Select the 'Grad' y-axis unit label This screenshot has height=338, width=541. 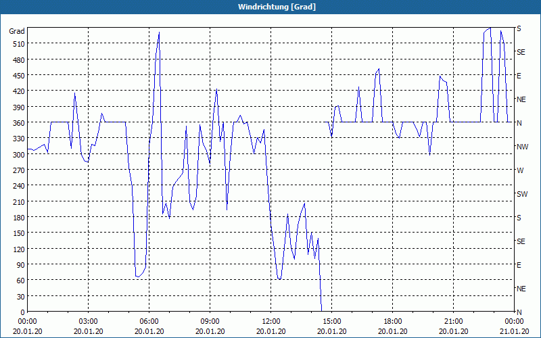point(16,31)
